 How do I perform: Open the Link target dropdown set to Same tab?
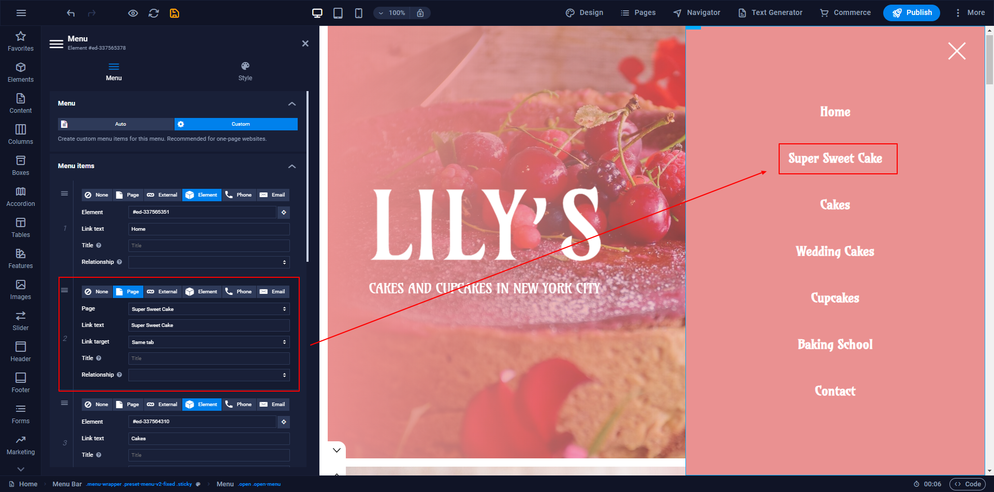(209, 342)
